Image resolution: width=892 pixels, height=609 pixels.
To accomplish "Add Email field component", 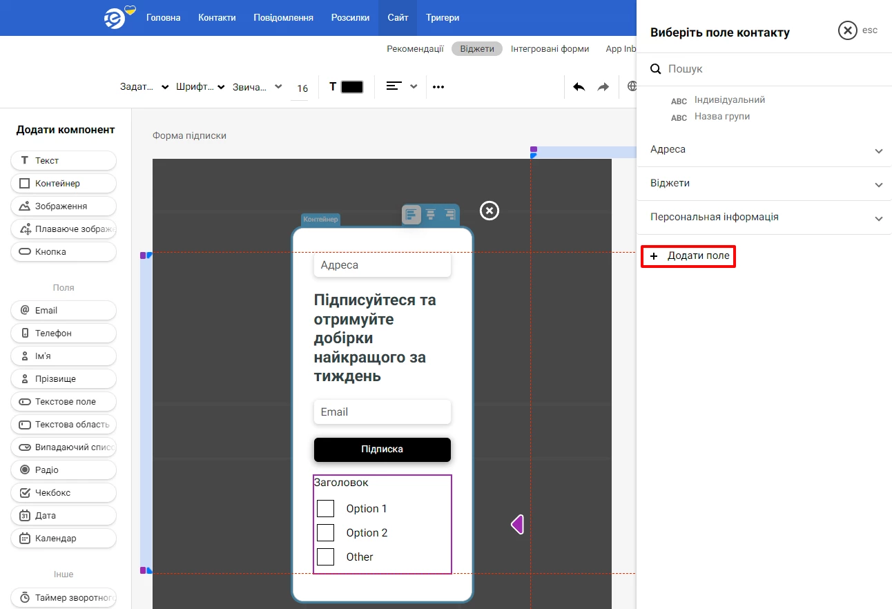I will 64,310.
